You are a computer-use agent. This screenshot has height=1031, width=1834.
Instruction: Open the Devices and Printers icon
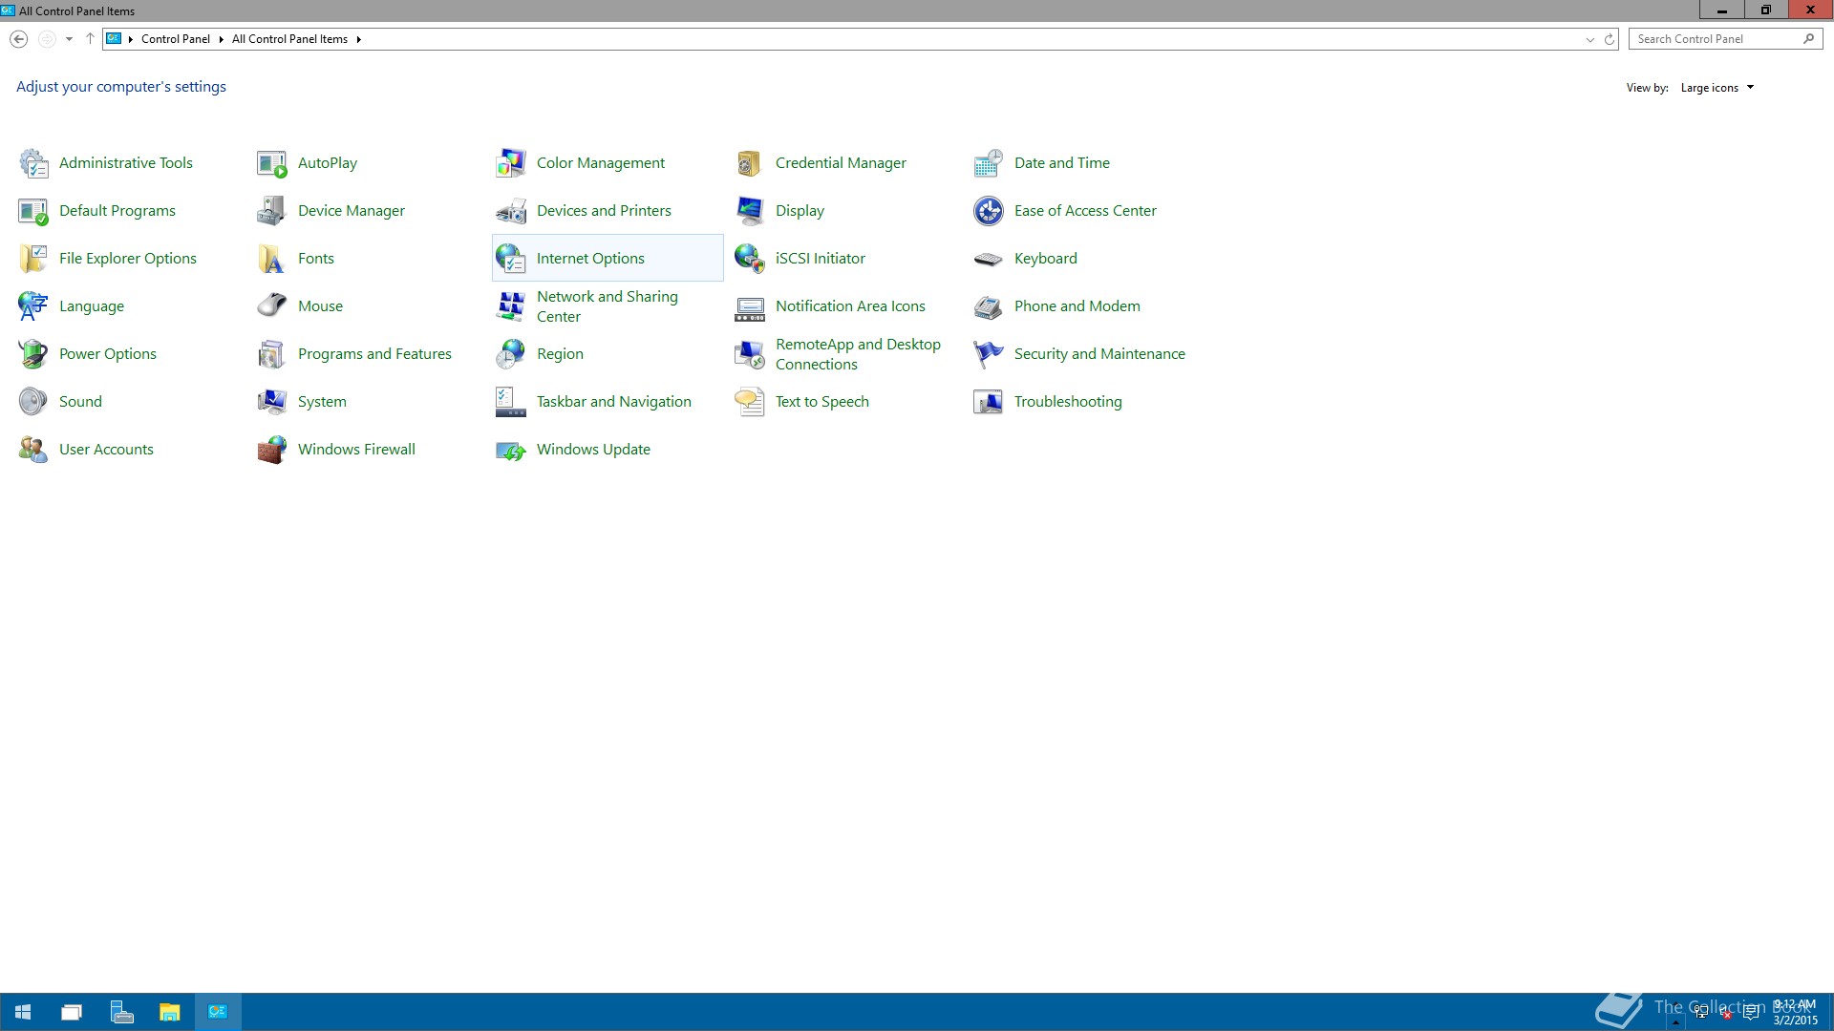[x=511, y=211]
